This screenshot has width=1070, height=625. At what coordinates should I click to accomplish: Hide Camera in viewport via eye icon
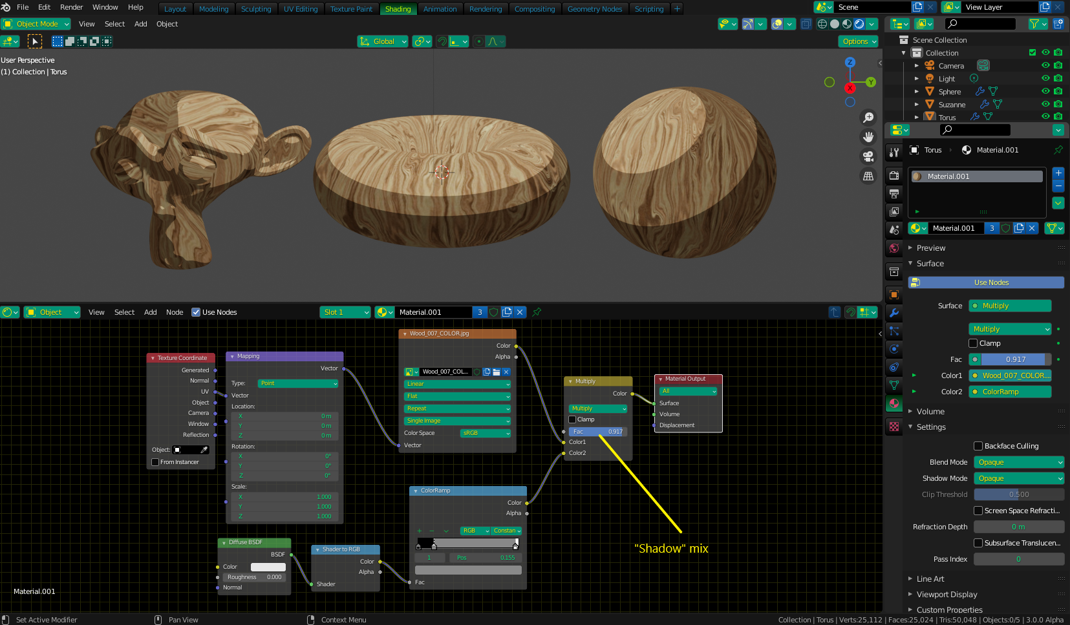1045,65
